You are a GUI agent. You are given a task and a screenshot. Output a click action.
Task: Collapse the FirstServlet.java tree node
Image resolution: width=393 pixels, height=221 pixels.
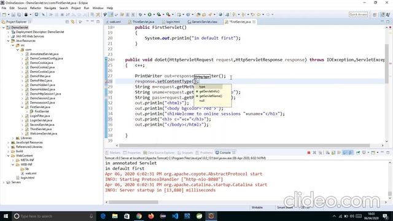coord(22,107)
